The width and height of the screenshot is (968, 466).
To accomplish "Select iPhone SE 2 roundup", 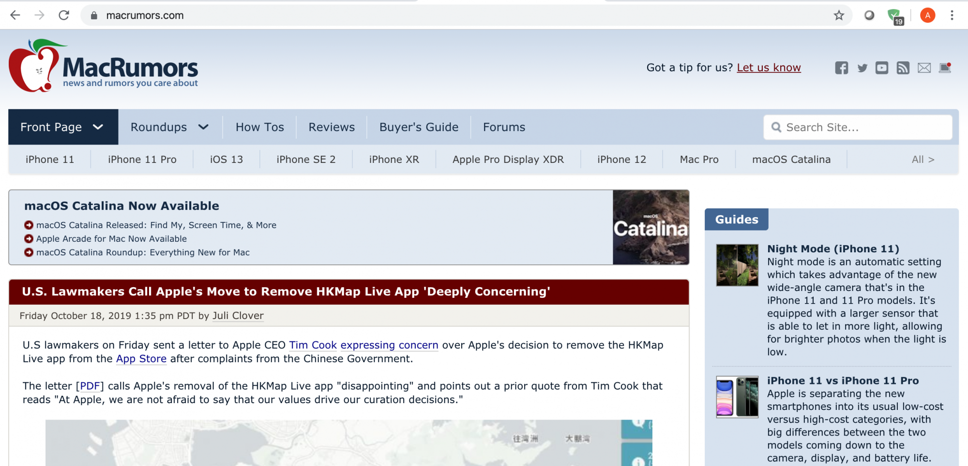I will point(306,160).
